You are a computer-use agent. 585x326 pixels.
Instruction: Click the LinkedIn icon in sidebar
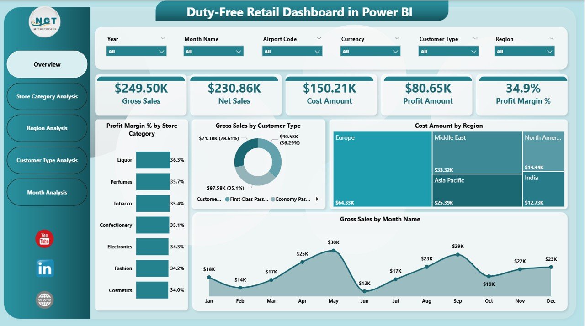[44, 268]
